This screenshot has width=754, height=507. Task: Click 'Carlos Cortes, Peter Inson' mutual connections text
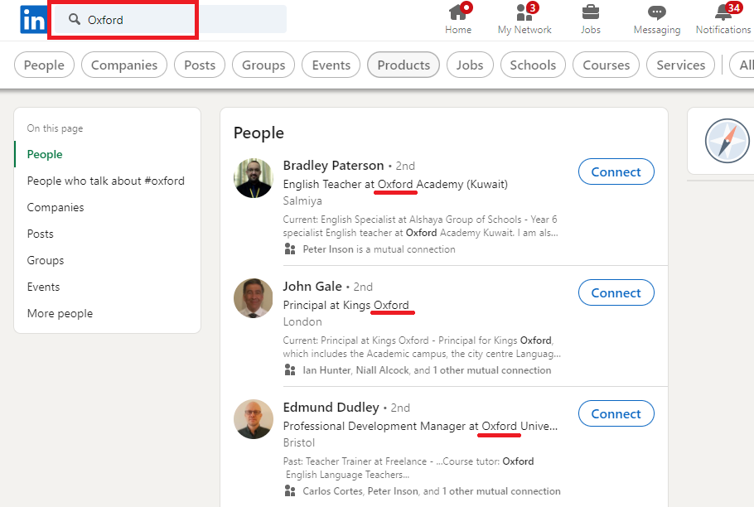click(432, 491)
